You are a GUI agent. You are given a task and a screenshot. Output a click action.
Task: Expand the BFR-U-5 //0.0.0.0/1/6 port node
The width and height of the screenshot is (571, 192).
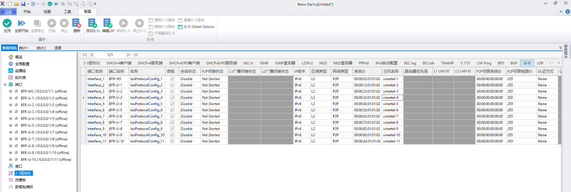(x=11, y=126)
